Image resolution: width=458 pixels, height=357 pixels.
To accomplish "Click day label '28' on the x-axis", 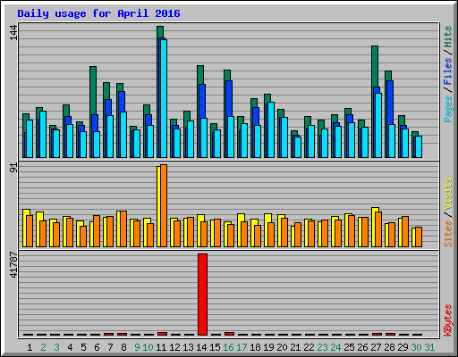I will (x=389, y=347).
